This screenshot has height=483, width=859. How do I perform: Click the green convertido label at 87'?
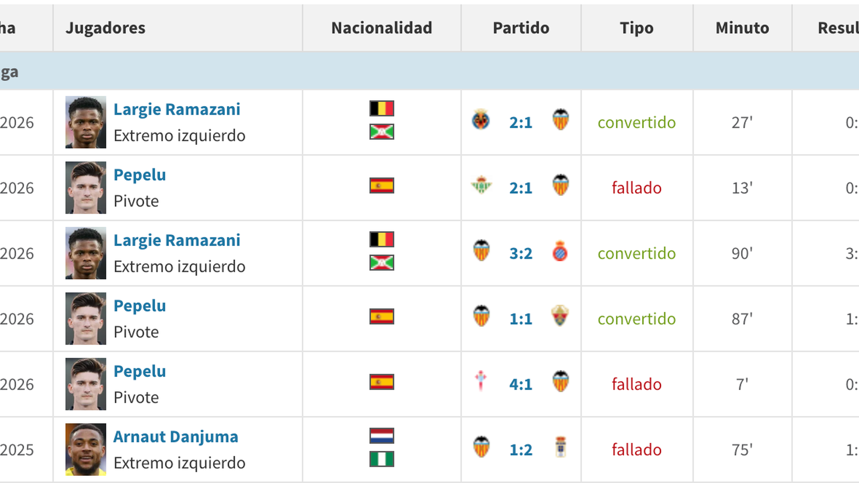point(636,318)
